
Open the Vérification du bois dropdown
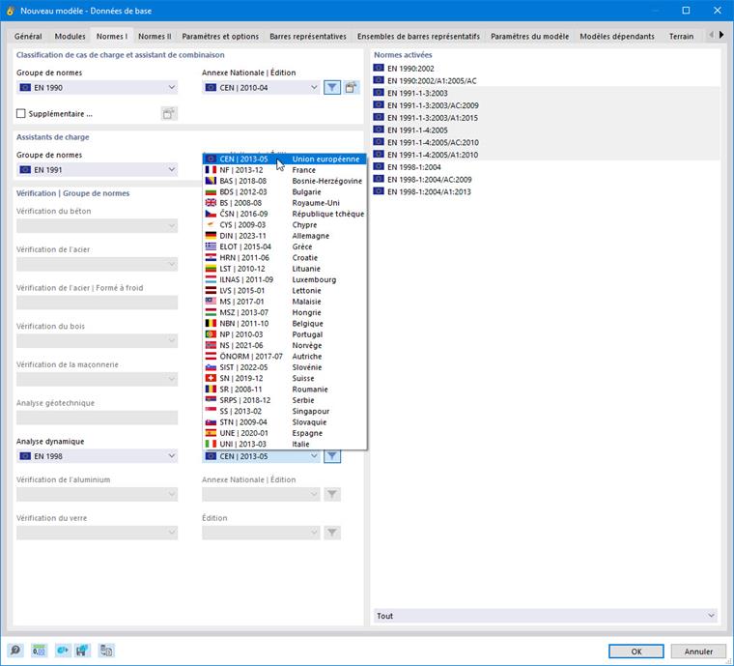click(97, 341)
